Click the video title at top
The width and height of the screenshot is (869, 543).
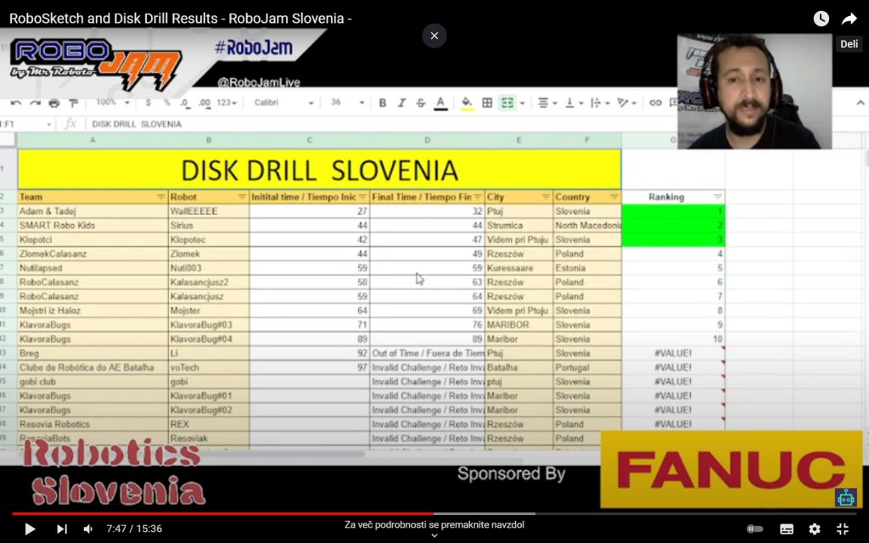pos(181,19)
